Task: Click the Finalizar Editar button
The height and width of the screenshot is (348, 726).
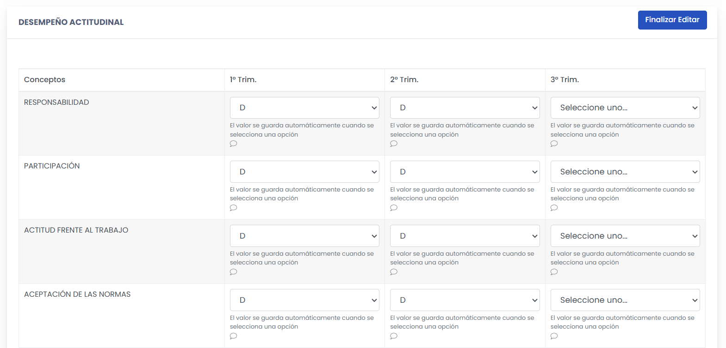Action: [672, 20]
